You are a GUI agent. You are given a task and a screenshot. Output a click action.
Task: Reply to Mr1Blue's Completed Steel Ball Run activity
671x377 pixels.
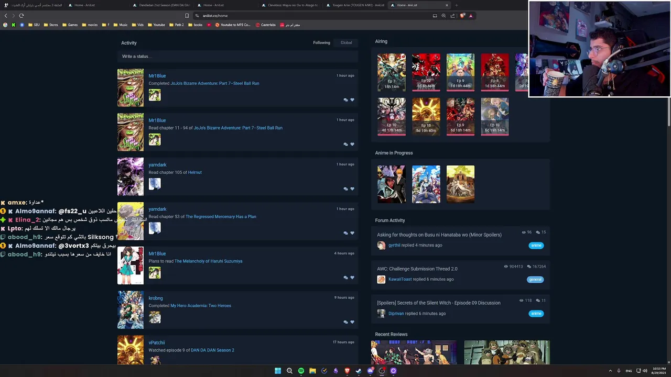[x=345, y=99]
